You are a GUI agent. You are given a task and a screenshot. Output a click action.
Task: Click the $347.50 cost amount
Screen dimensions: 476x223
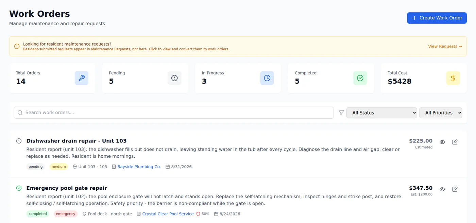421,188
